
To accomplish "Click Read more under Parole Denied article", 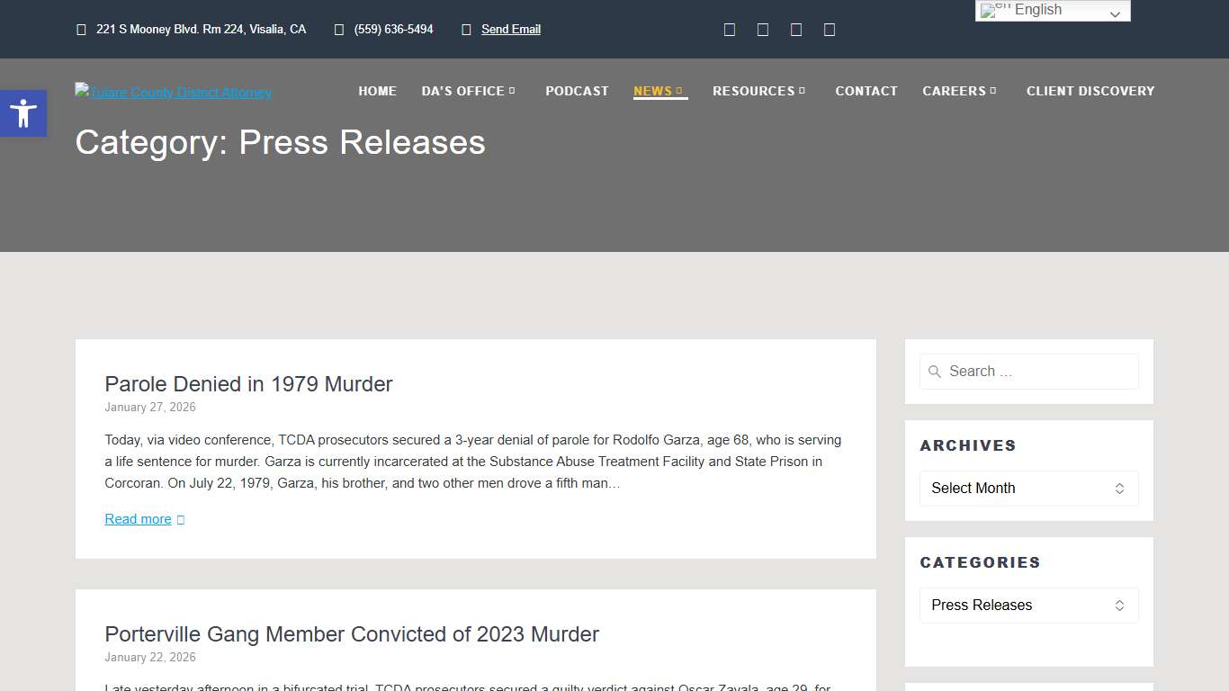I will 138,518.
